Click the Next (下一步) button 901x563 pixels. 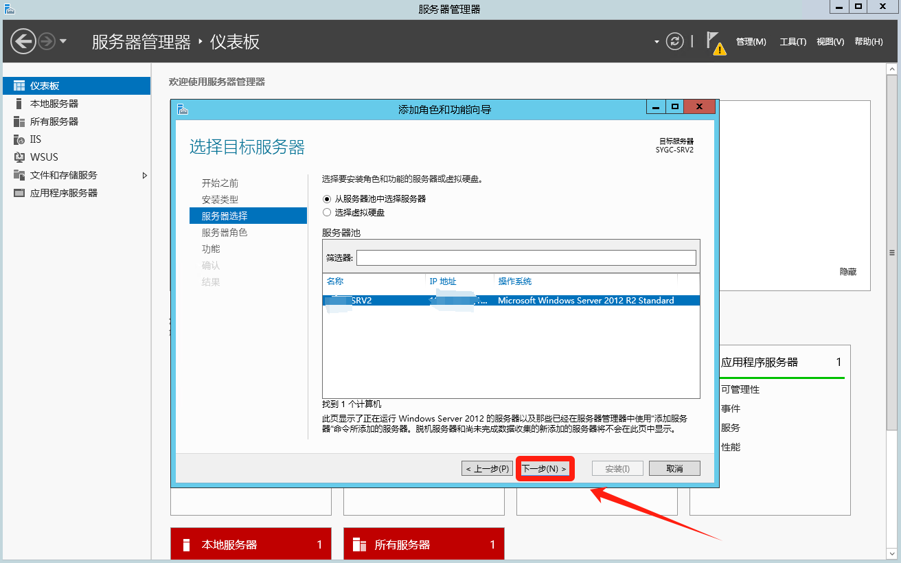tap(545, 469)
